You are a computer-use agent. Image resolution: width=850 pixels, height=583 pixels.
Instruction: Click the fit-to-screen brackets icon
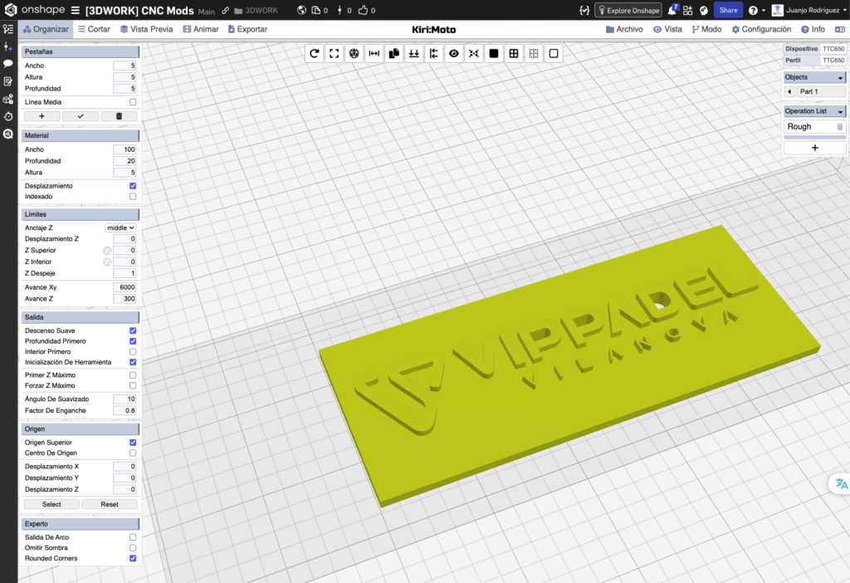coord(334,53)
